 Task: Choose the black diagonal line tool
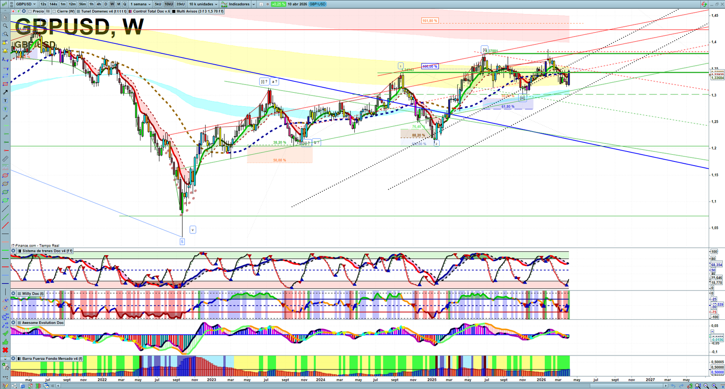pos(5,209)
